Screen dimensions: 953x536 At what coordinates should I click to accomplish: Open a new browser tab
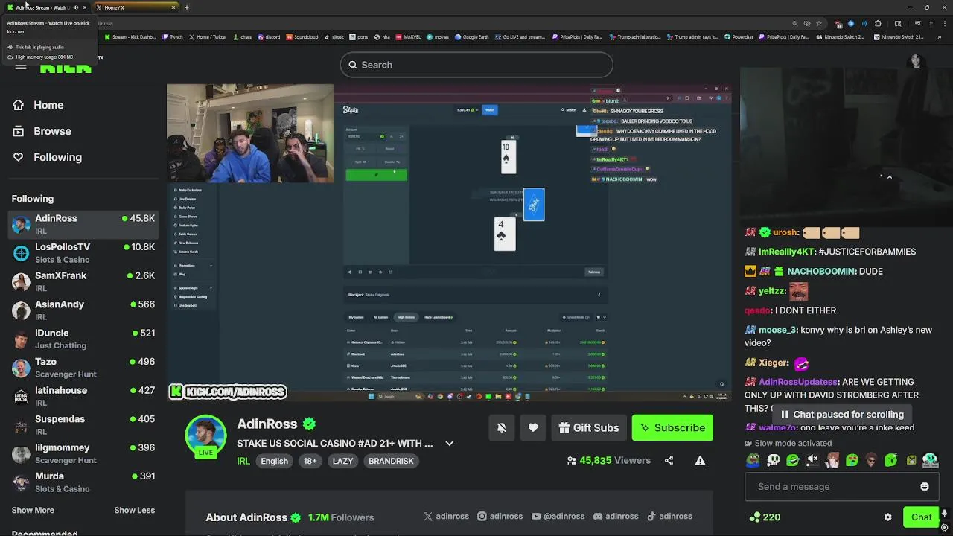click(187, 7)
